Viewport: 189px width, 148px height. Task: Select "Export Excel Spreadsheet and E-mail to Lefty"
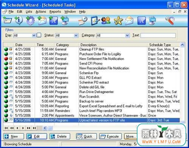91,106
